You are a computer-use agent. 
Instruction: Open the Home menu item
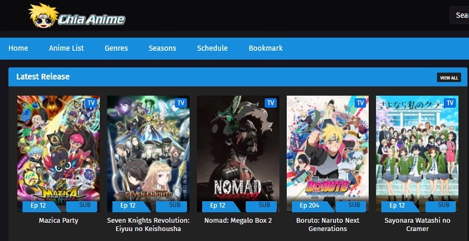click(x=18, y=48)
